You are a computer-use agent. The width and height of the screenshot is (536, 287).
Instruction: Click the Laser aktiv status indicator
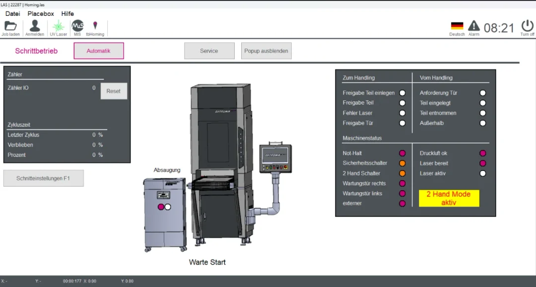483,173
